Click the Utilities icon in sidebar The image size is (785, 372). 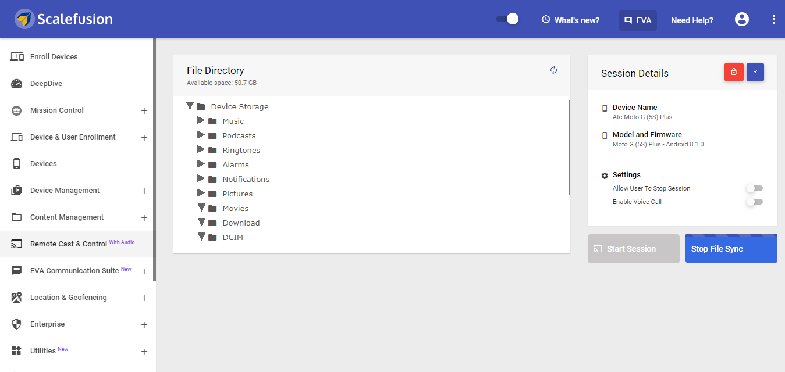coord(17,351)
